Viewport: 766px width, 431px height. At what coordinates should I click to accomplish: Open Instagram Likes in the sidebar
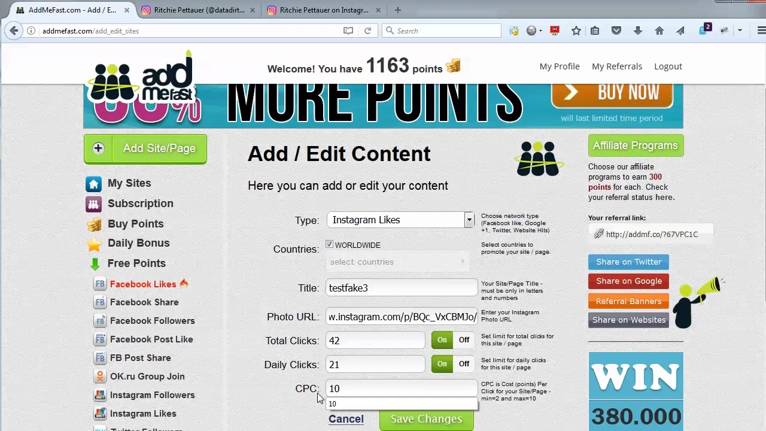click(x=143, y=414)
